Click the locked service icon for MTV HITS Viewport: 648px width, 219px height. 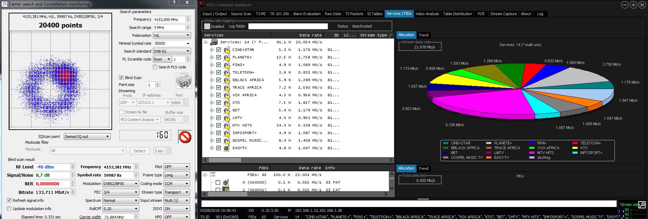pyautogui.click(x=226, y=125)
